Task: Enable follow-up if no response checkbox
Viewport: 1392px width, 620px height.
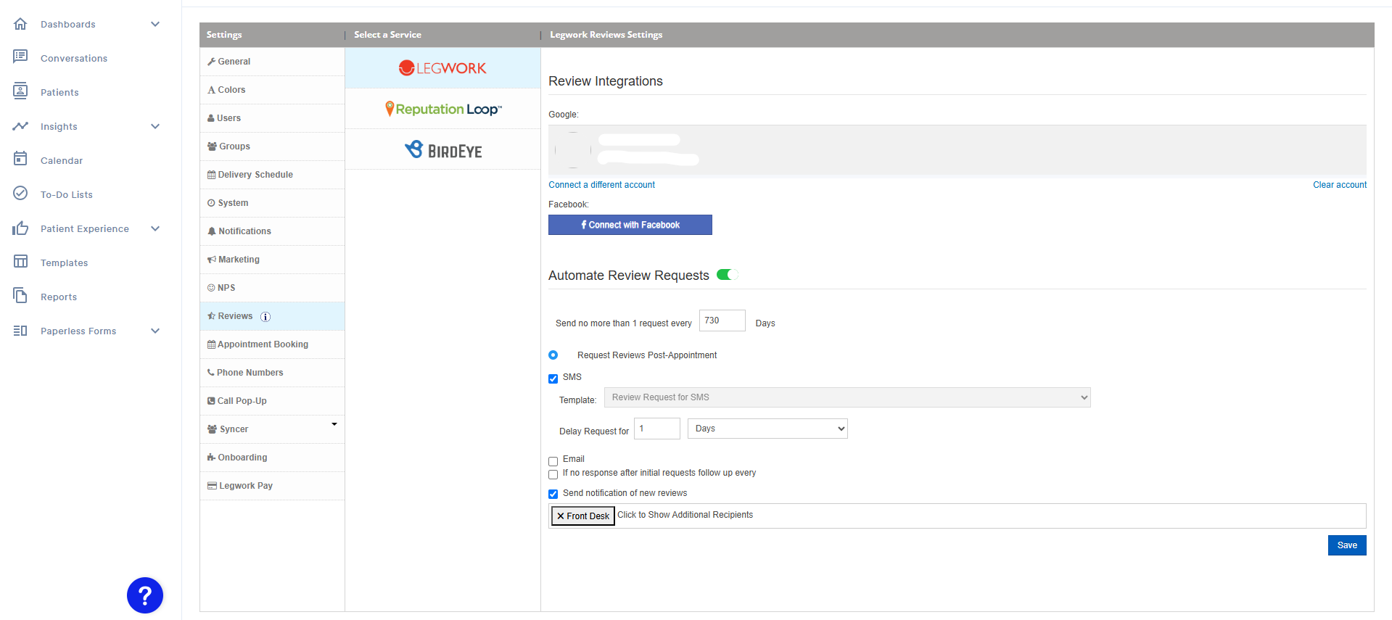Action: click(553, 474)
